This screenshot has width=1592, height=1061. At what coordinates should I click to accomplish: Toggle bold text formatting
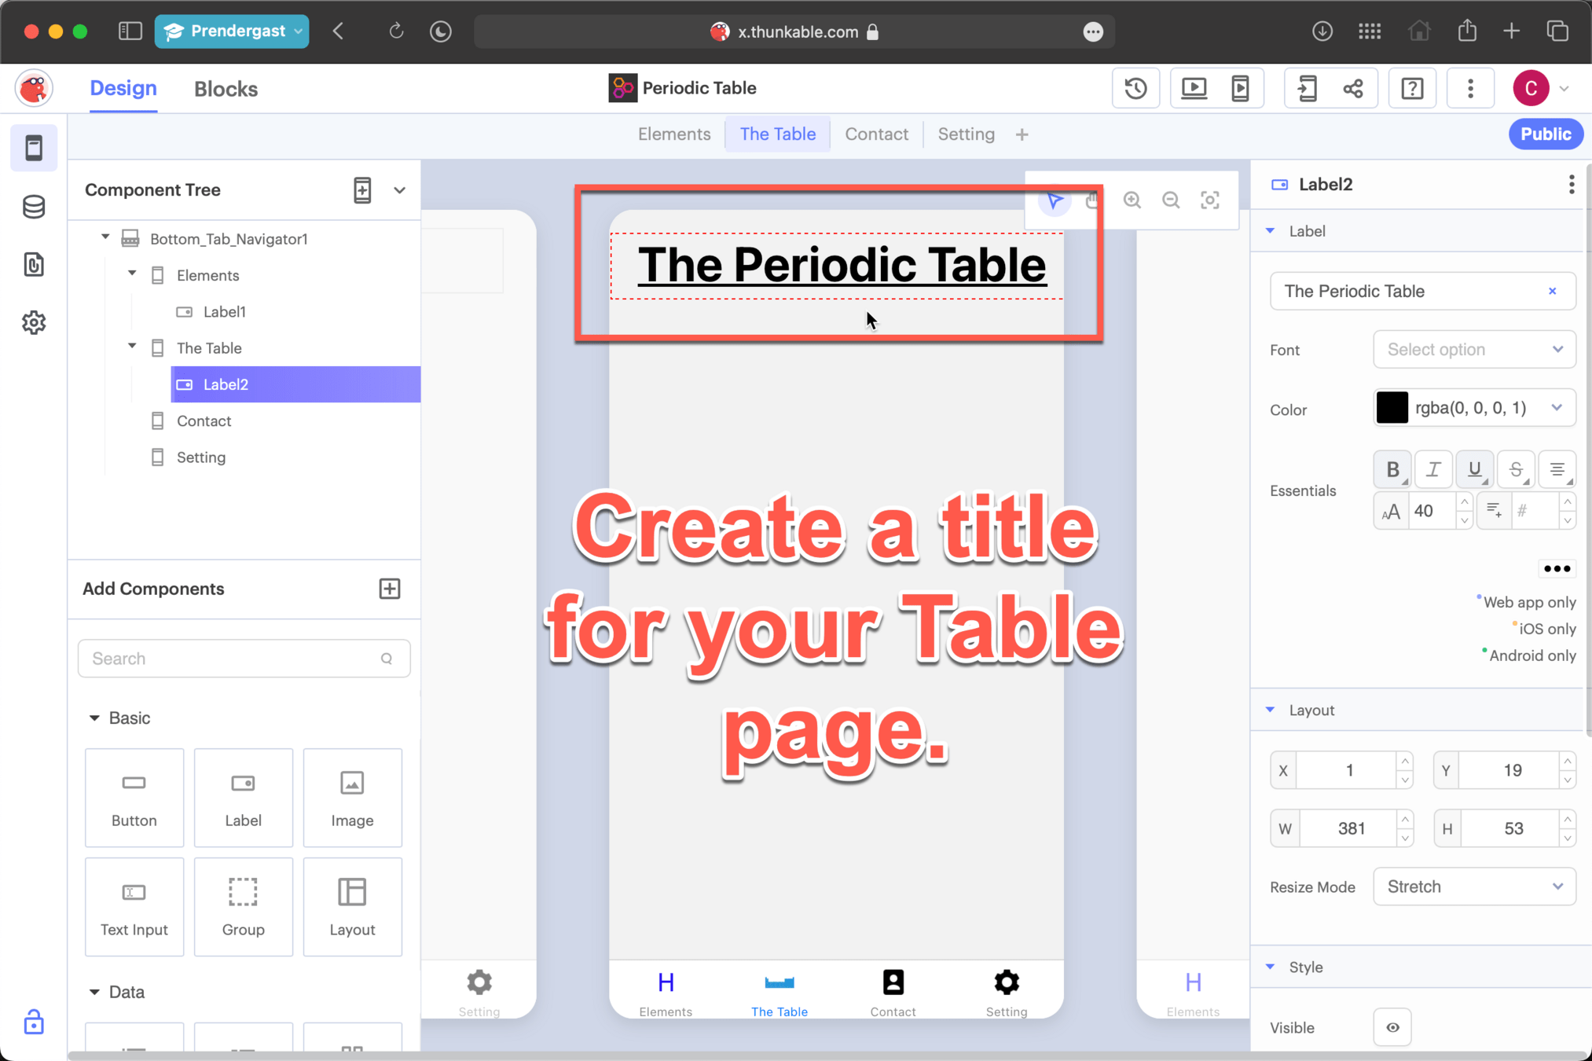(x=1392, y=470)
